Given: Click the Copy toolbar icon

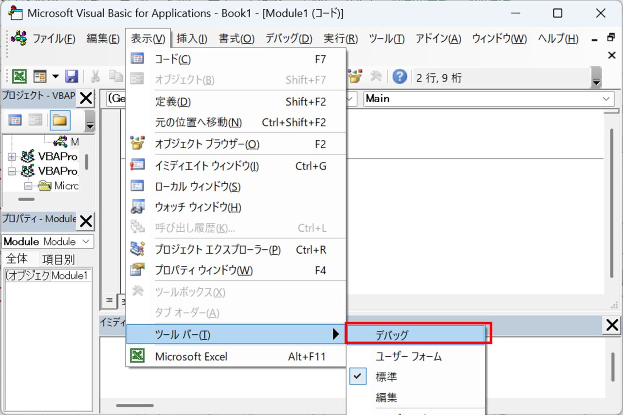Looking at the screenshot, I should (115, 76).
